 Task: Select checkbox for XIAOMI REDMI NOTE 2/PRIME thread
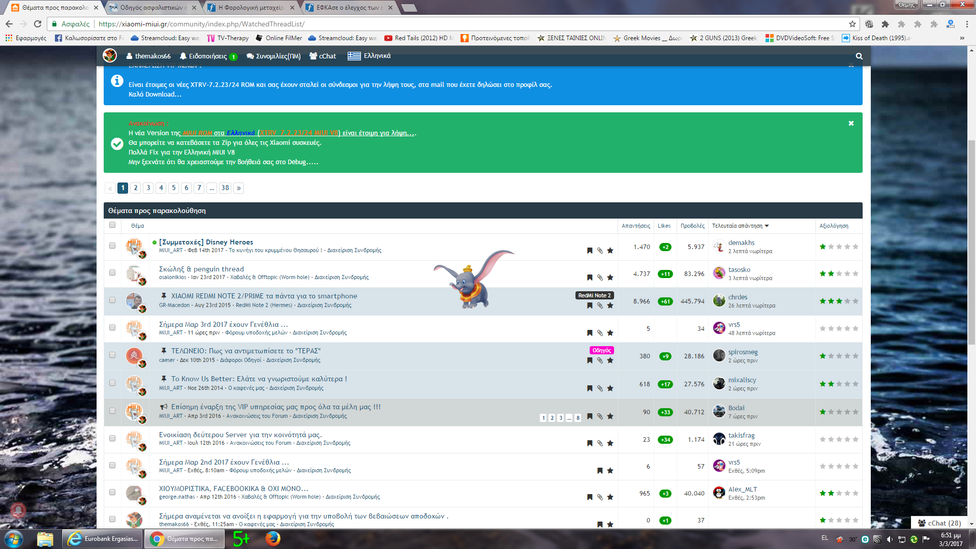112,300
